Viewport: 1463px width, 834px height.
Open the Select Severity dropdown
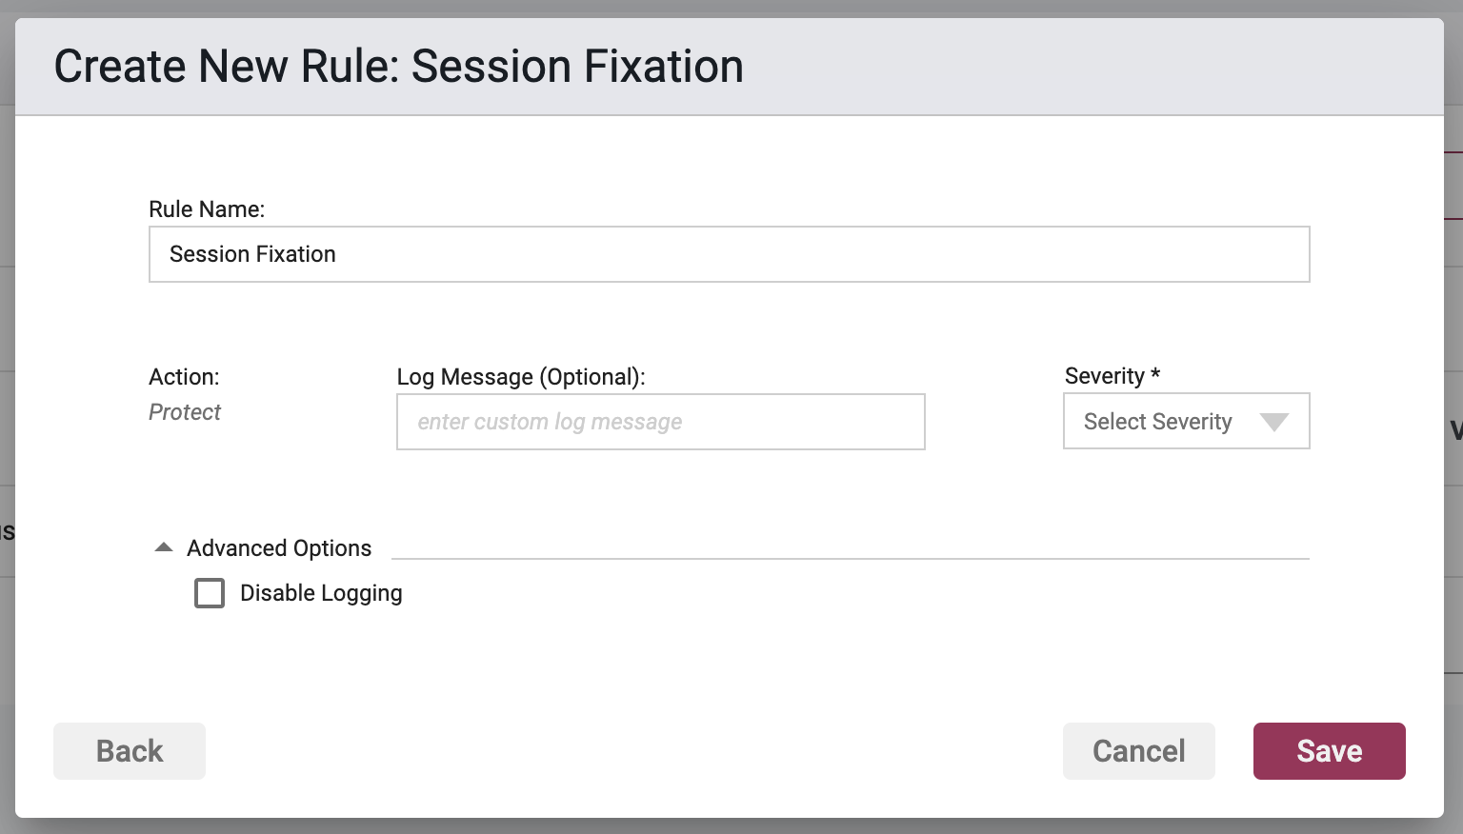(1187, 421)
